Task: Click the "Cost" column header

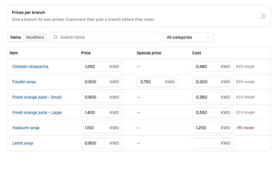Action: point(197,53)
